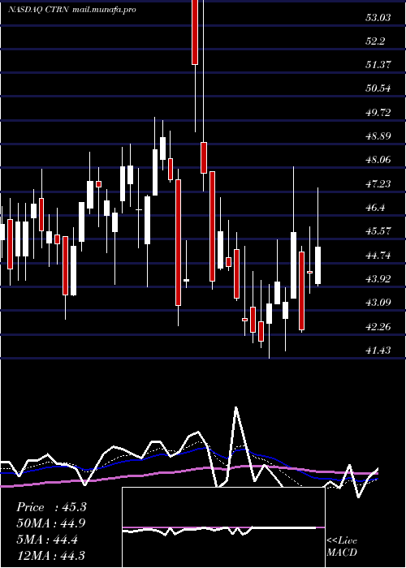Click inside the Live MACD inset chart

tap(223, 527)
